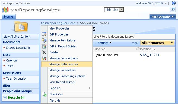Open the Calendar list link
178x104 pixels.
click(12, 60)
